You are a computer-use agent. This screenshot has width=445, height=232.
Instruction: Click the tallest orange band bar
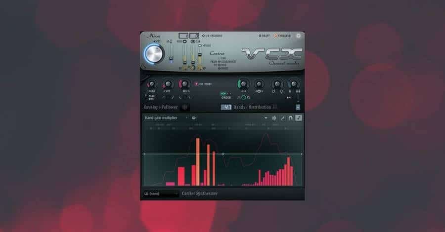(x=198, y=162)
